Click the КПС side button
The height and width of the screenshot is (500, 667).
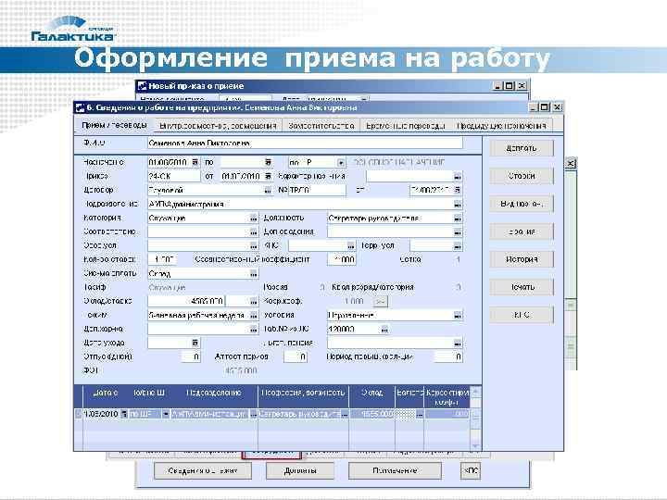522,315
